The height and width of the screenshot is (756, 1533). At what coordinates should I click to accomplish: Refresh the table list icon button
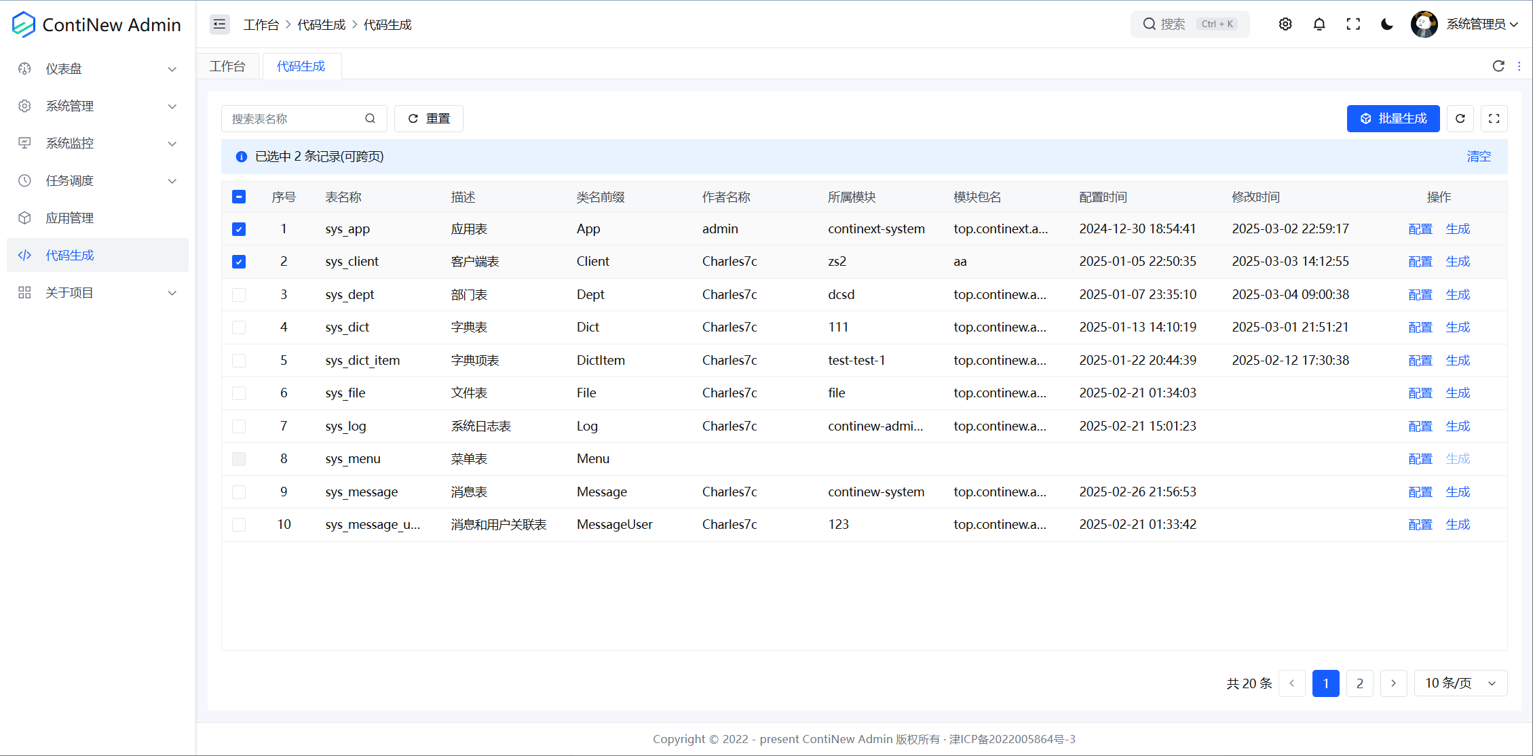click(x=1460, y=119)
